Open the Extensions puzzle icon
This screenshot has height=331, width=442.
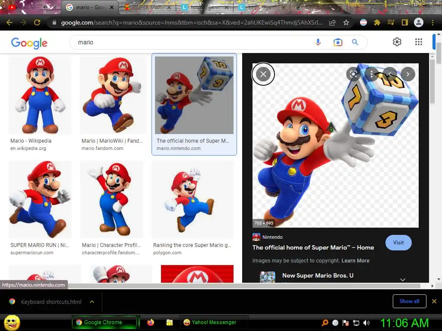[x=377, y=22]
